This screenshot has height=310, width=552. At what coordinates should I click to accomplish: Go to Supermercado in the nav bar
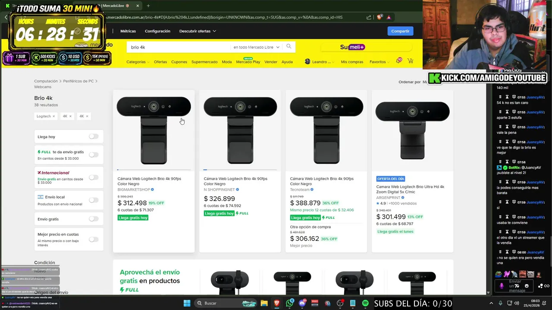tap(204, 62)
